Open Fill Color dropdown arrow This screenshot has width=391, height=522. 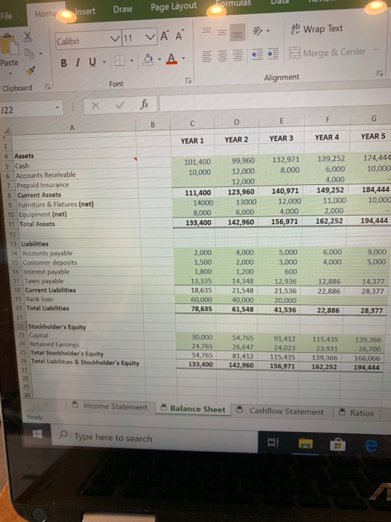159,59
